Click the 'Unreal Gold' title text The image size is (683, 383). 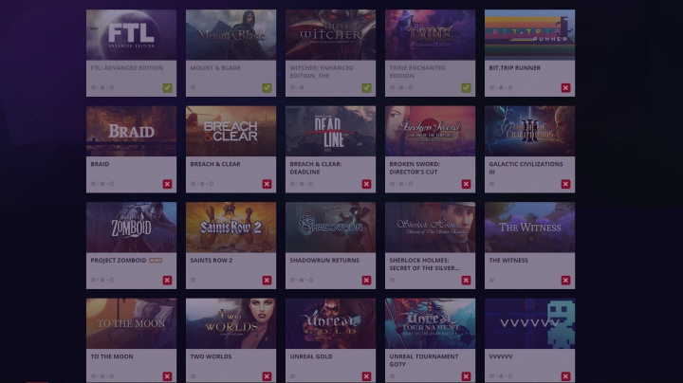tap(311, 356)
